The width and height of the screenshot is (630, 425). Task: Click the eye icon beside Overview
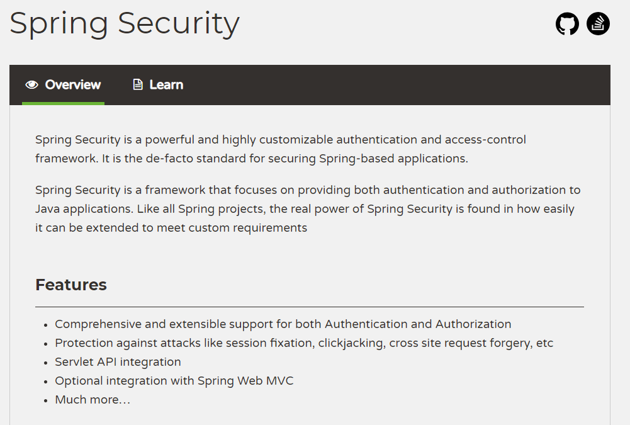point(31,85)
